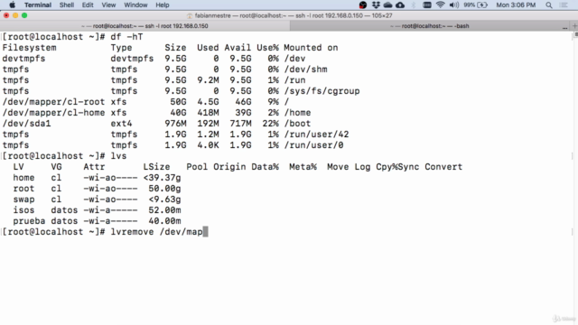Click the 'swap' logical volume name
The height and width of the screenshot is (325, 578).
coord(23,200)
